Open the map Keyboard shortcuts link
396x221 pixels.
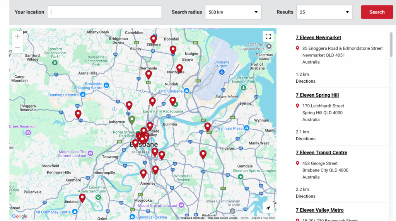[x=192, y=218]
